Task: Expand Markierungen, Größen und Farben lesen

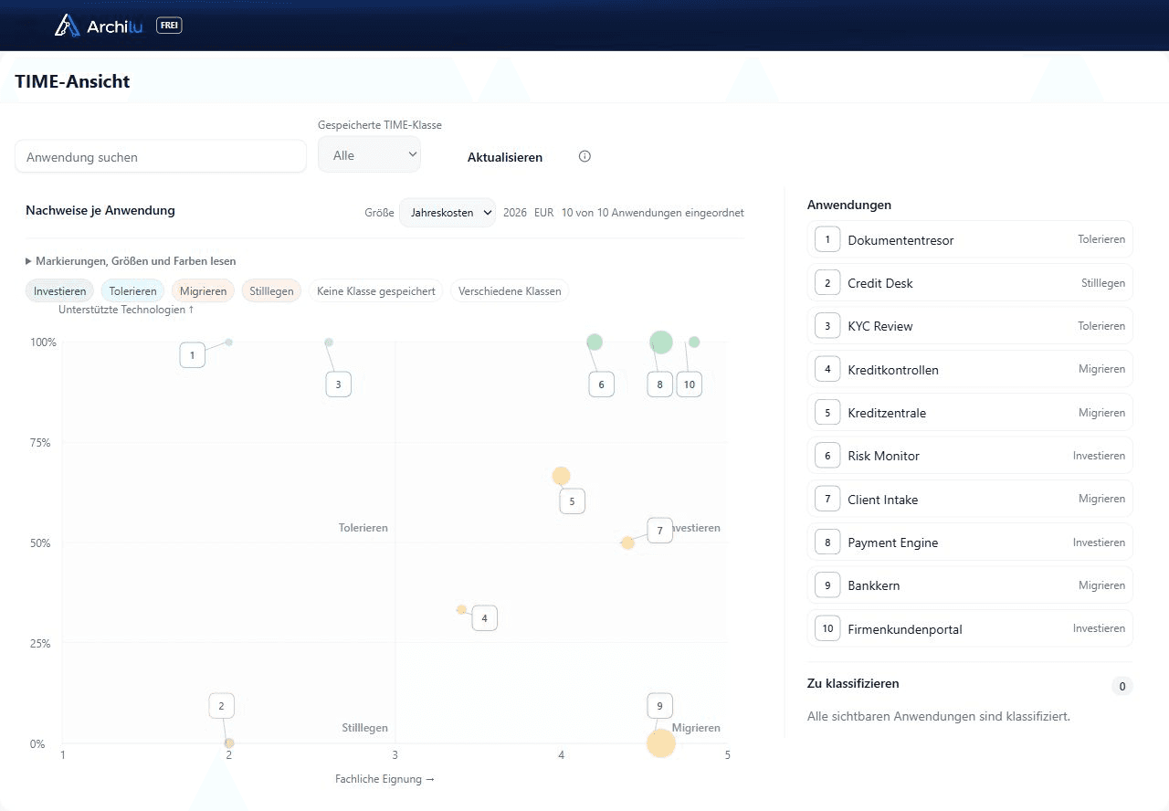Action: click(x=131, y=261)
